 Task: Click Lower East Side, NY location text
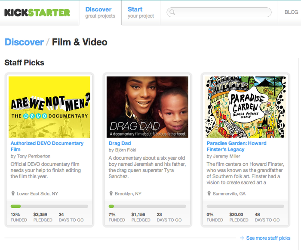[x=37, y=194]
